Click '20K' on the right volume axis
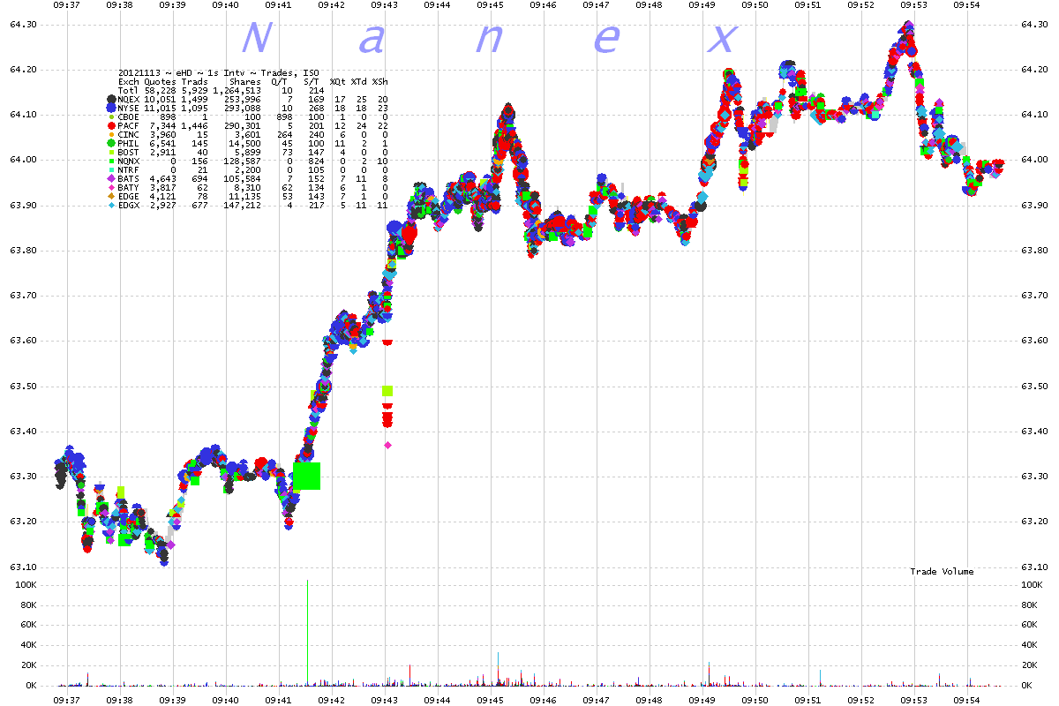The image size is (1059, 706). coord(1032,665)
